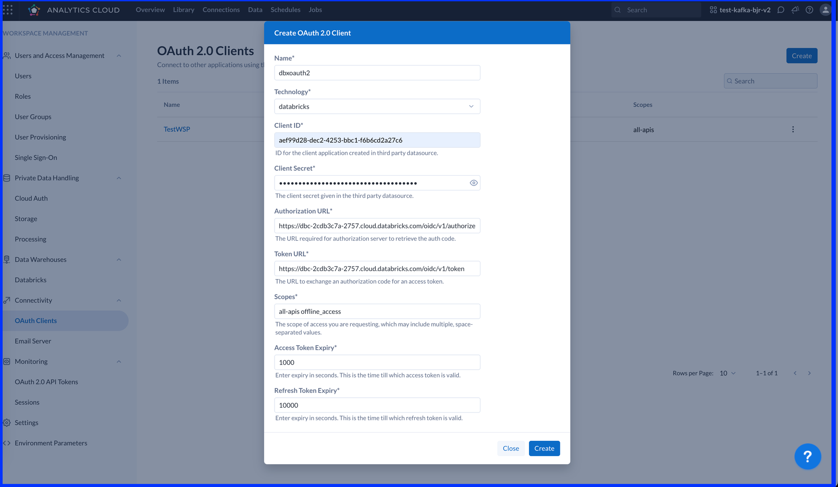
Task: Click the blue floating help question button
Action: (x=807, y=456)
